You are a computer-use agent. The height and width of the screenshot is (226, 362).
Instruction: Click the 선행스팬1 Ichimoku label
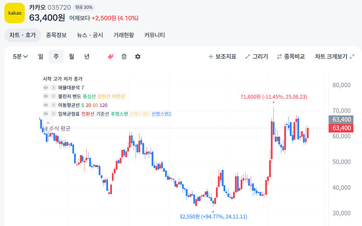(x=139, y=114)
